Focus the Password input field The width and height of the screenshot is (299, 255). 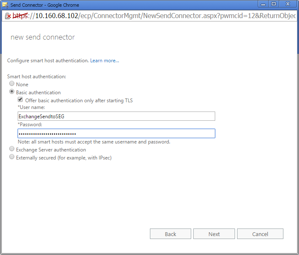[x=116, y=133]
